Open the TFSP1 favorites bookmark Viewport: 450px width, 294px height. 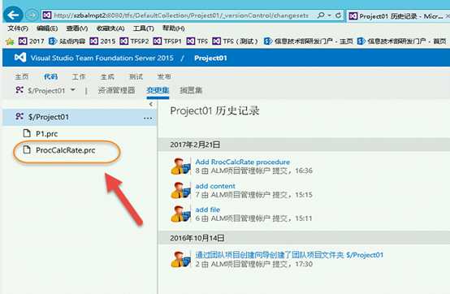167,41
